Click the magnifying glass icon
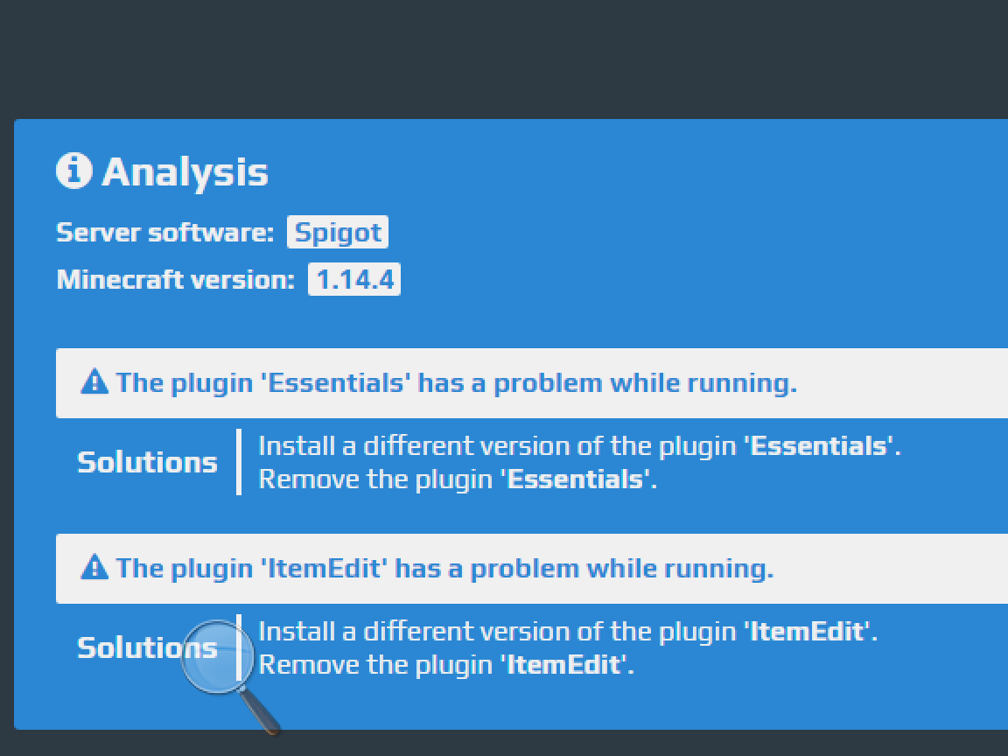This screenshot has width=1008, height=756. [x=229, y=675]
